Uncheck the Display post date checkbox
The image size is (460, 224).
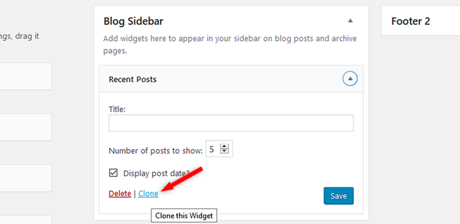point(113,173)
